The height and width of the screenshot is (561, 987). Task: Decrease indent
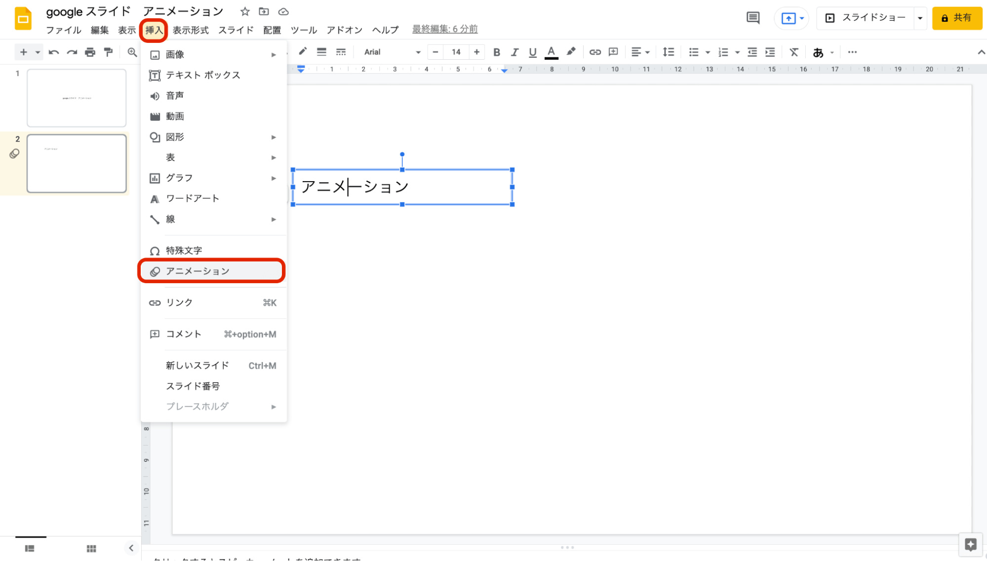click(x=752, y=52)
